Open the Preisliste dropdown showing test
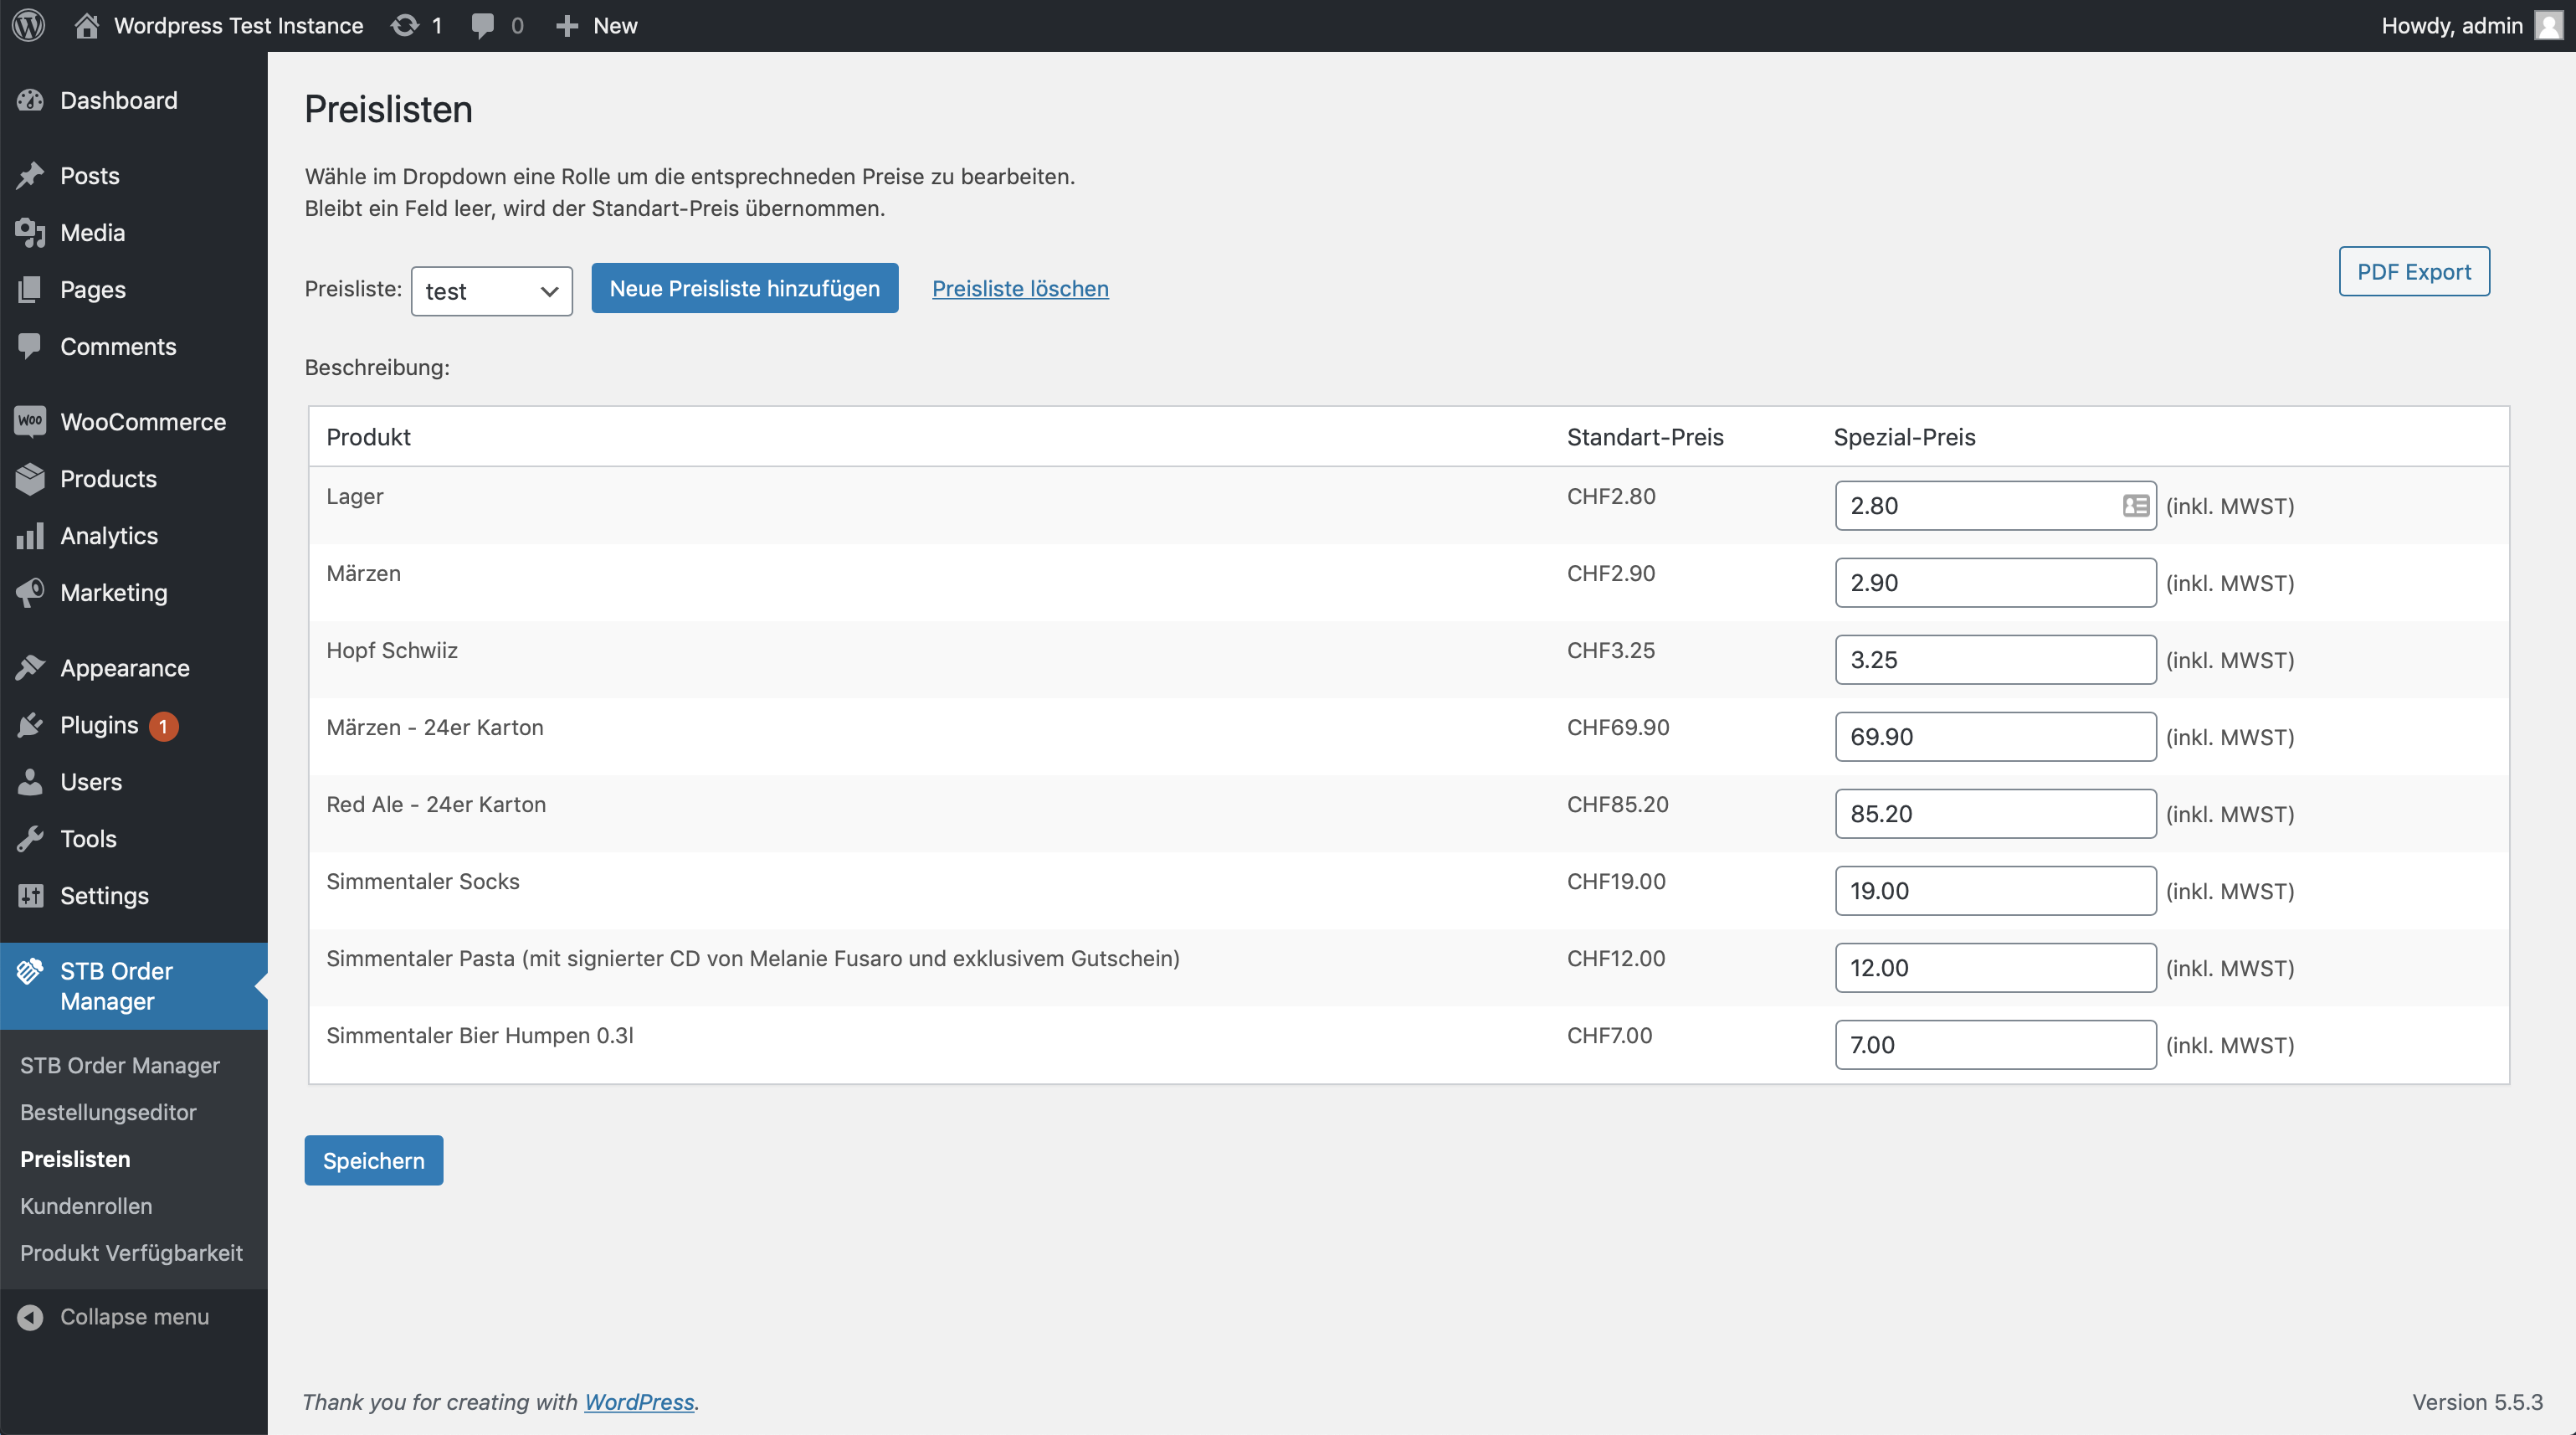The width and height of the screenshot is (2576, 1435). (x=491, y=291)
